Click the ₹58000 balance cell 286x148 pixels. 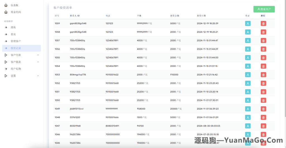click(x=141, y=109)
